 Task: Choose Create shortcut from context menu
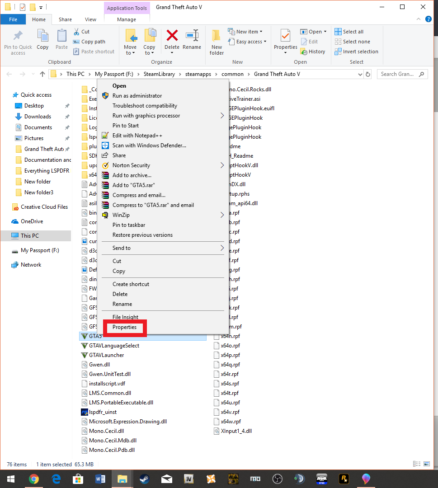(164, 284)
